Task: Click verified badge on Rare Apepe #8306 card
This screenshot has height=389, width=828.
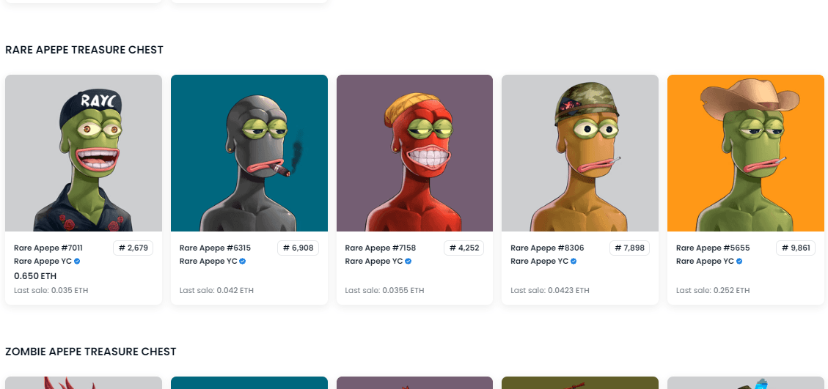Action: coord(574,262)
